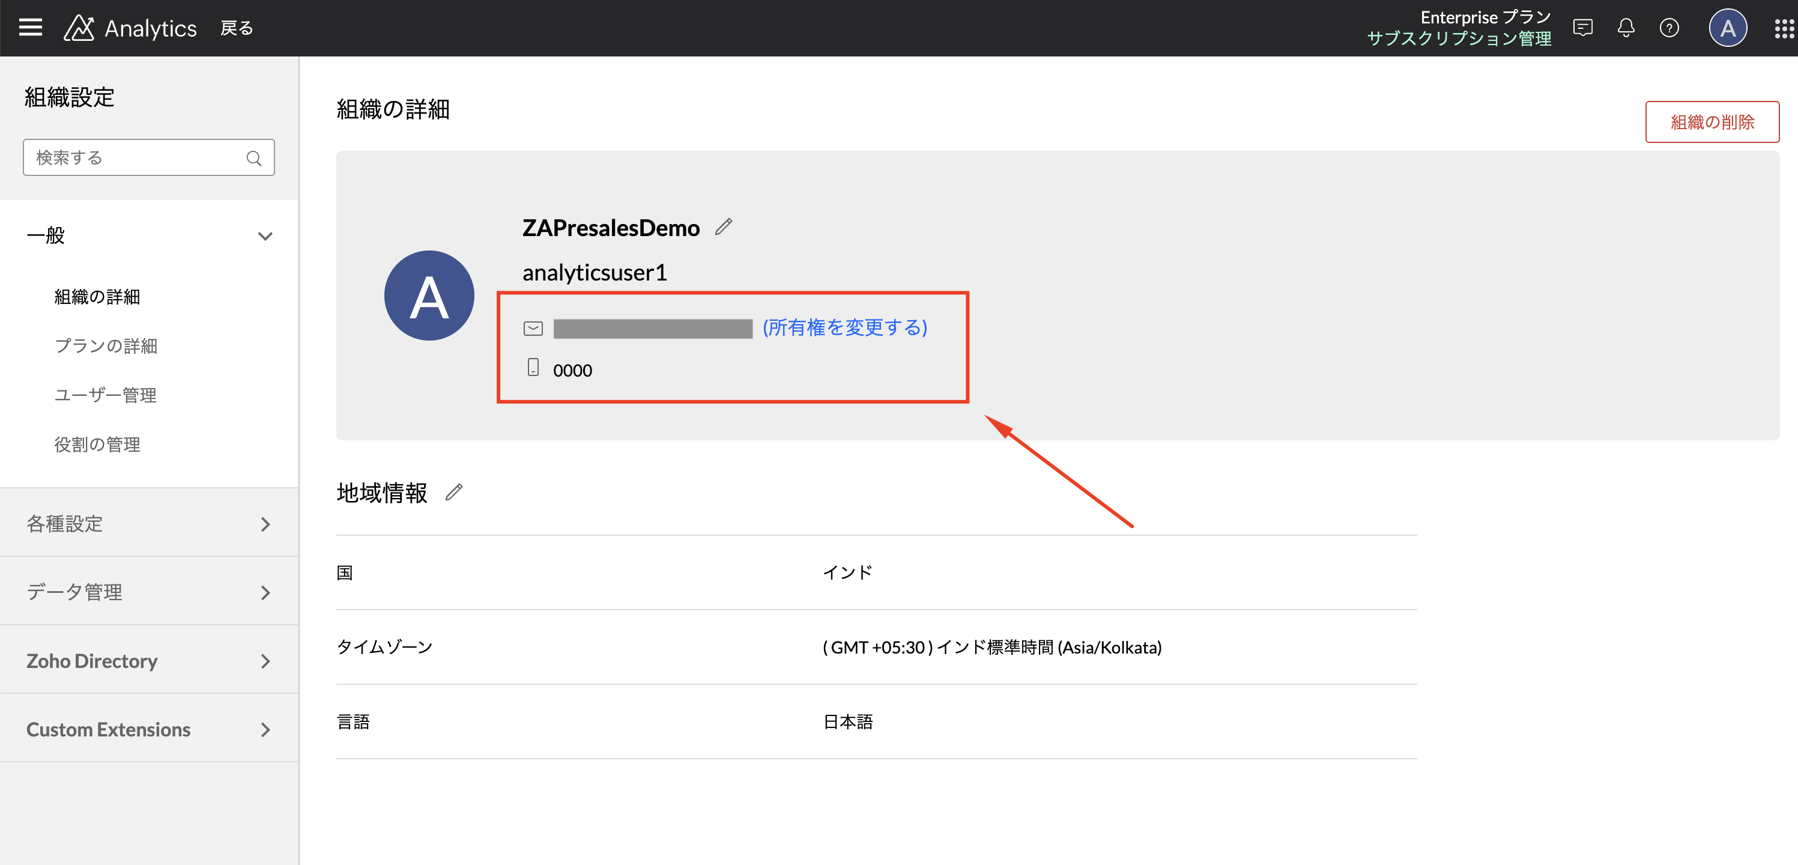Open the notifications bell
This screenshot has height=865, width=1798.
click(1626, 28)
